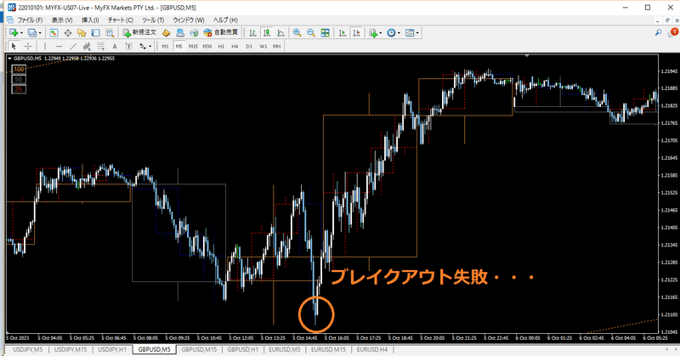Image resolution: width=680 pixels, height=356 pixels.
Task: Select the Text 'A' tool
Action: 115,46
